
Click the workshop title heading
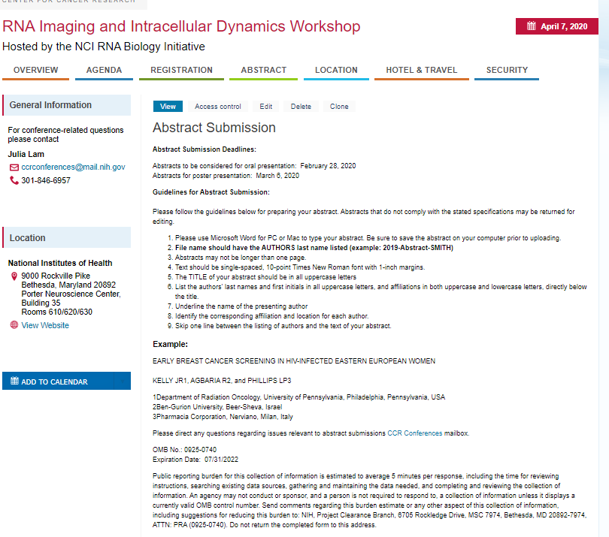pos(181,26)
